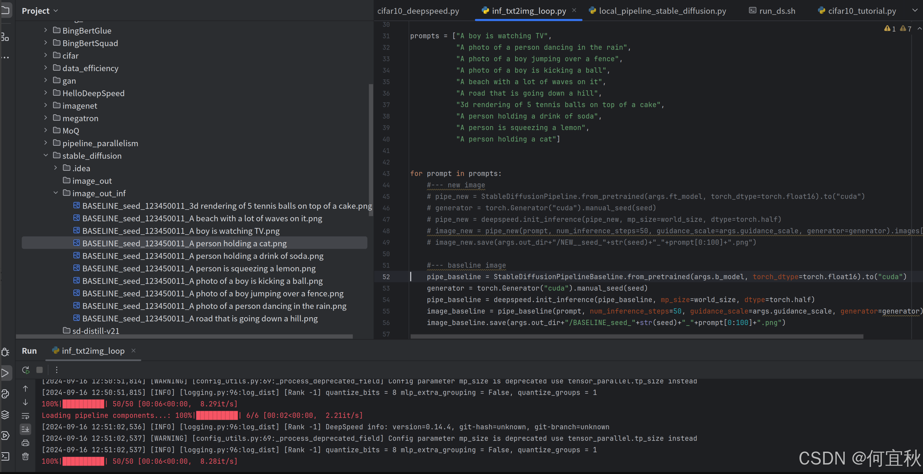Open the Python Console sidebar icon
Screen dimensions: 923x474
pos(5,394)
